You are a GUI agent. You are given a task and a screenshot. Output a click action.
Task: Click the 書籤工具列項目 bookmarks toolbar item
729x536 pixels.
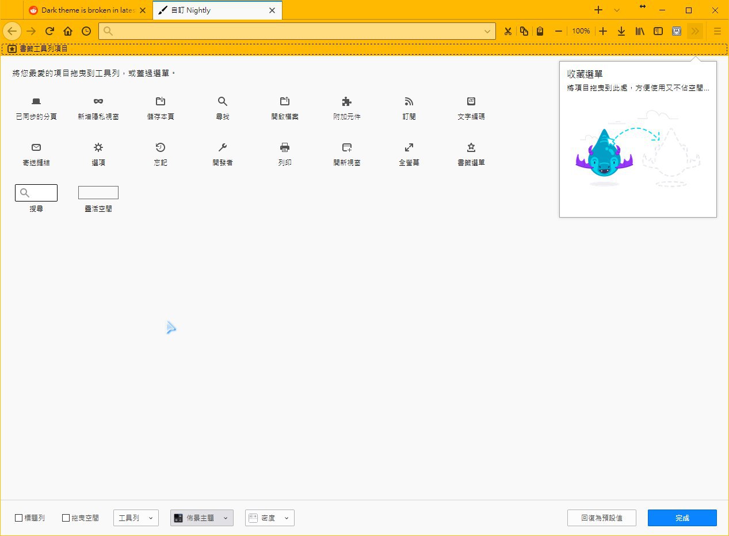click(x=38, y=49)
